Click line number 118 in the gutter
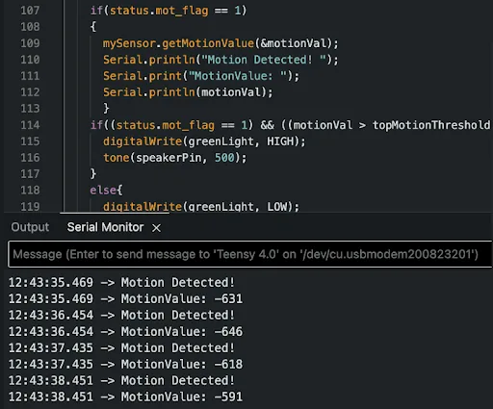Image resolution: width=493 pixels, height=409 pixels. point(30,191)
